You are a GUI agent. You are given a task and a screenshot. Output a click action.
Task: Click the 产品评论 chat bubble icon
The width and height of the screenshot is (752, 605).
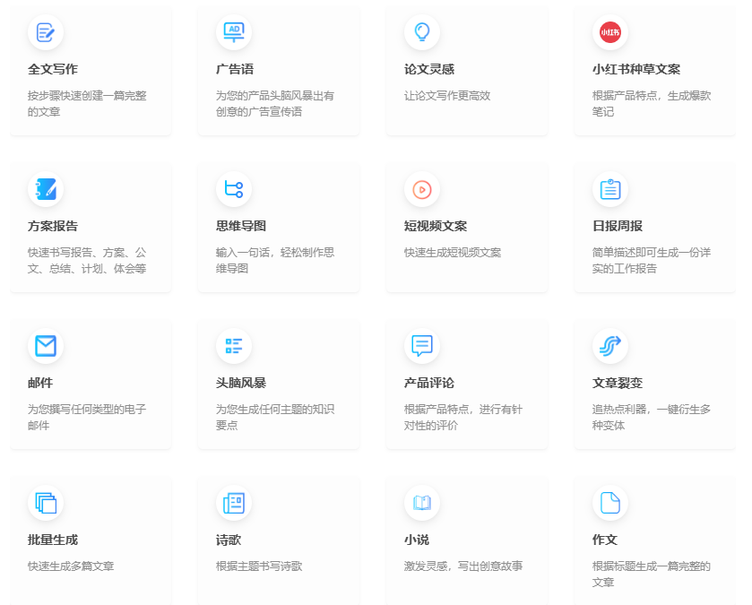point(422,347)
